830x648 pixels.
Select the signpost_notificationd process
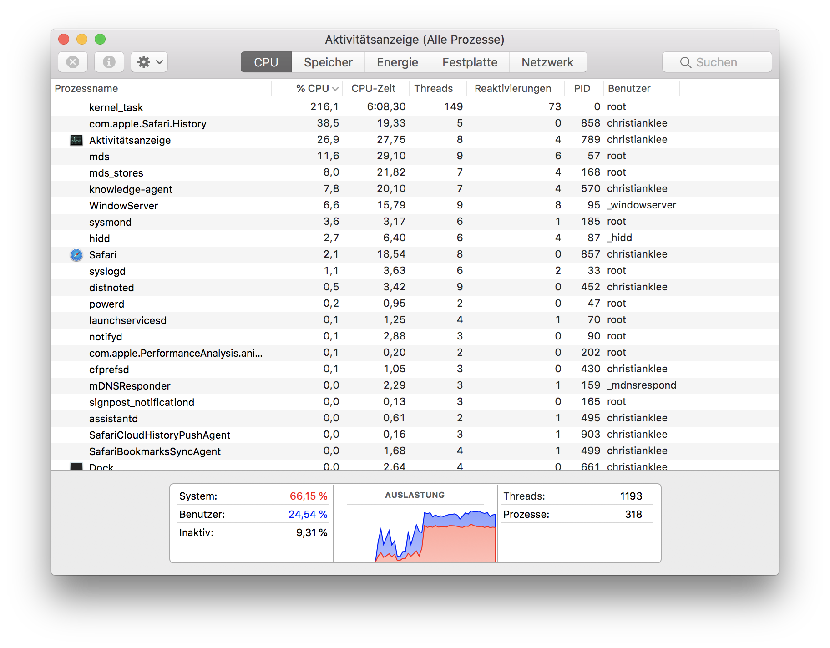tap(415, 402)
